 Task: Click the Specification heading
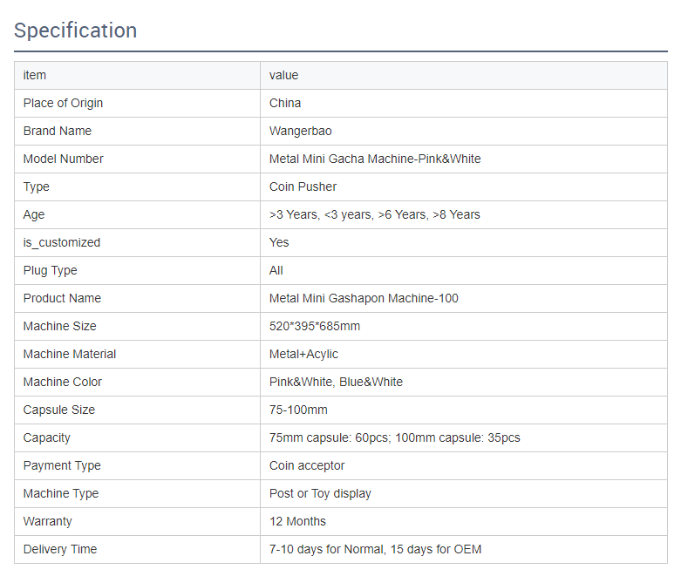(x=75, y=31)
